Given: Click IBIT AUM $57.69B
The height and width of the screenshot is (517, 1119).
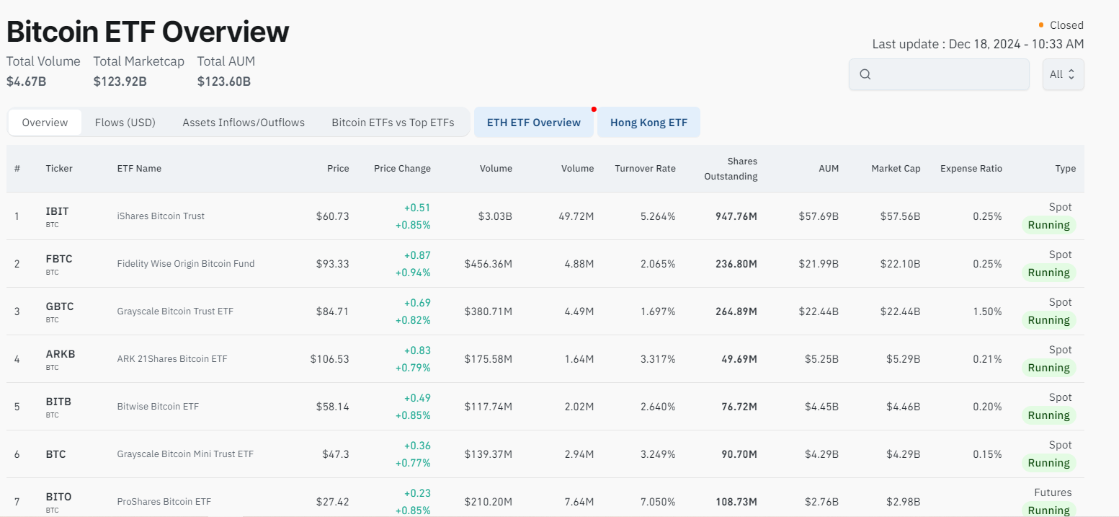Looking at the screenshot, I should pyautogui.click(x=819, y=216).
